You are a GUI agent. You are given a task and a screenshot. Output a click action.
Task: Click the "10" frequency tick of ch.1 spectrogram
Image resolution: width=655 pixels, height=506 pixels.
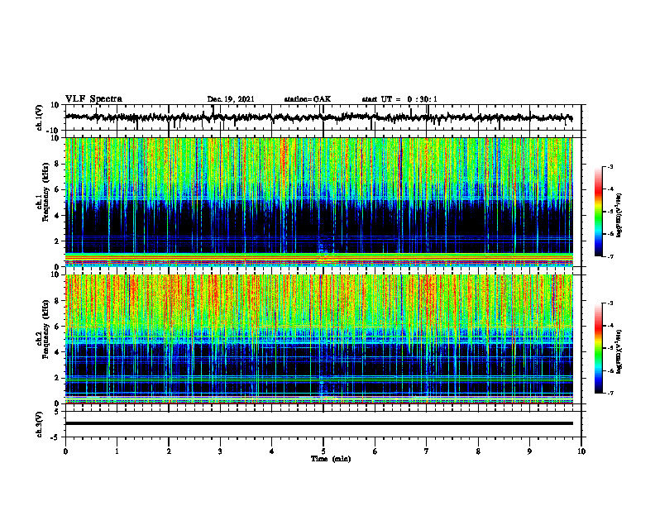click(55, 139)
